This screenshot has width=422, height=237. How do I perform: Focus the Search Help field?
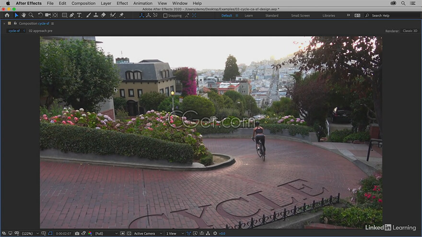coord(392,16)
